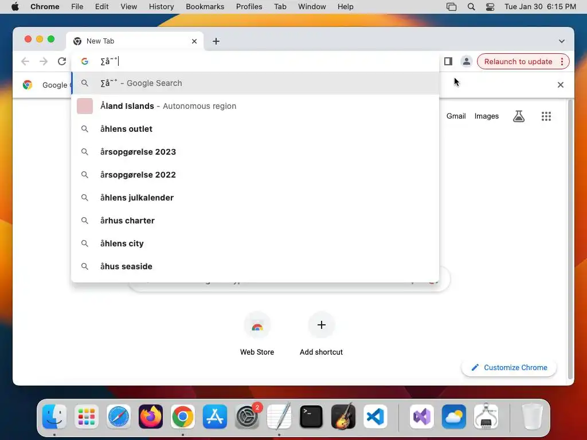Select the New Tab tab
587x440 pixels.
pyautogui.click(x=135, y=41)
